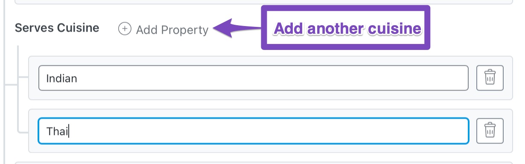Click the plus circle icon beside Add Property
Image resolution: width=525 pixels, height=164 pixels.
pos(125,29)
